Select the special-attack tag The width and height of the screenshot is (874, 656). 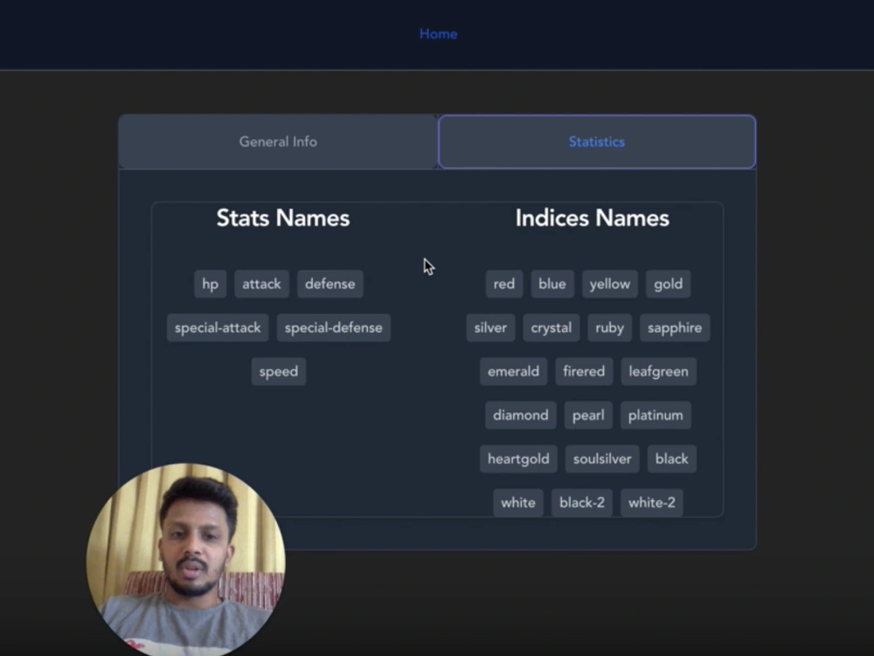coord(218,327)
